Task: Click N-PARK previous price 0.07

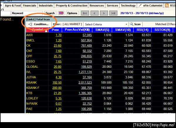Action: point(59,104)
